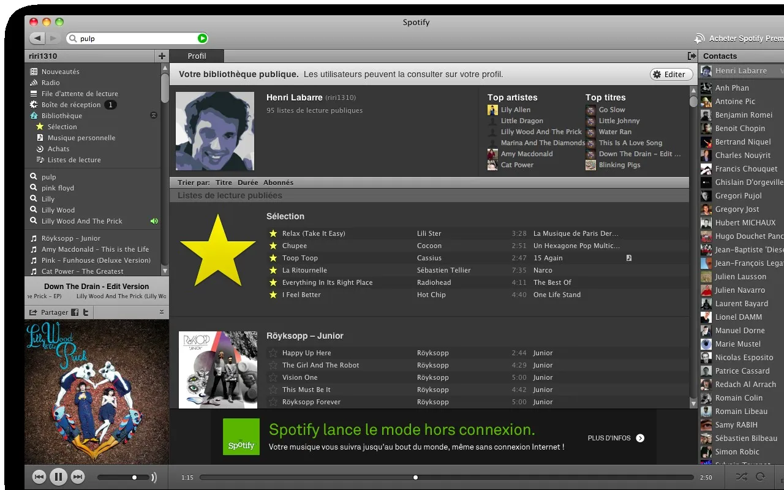Click the Editer button
The image size is (784, 490).
[671, 74]
